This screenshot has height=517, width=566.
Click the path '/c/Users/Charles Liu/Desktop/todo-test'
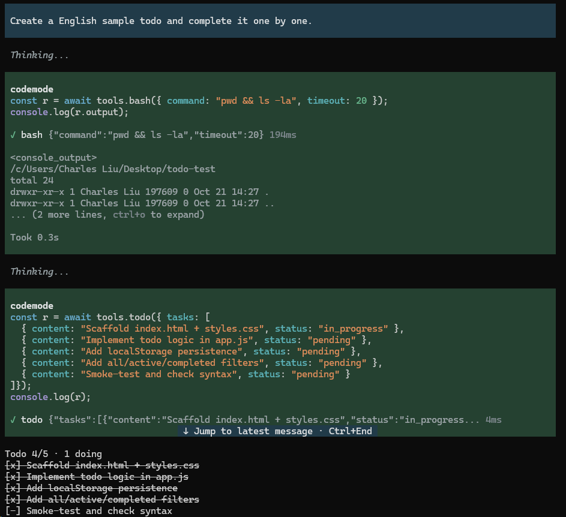click(113, 169)
